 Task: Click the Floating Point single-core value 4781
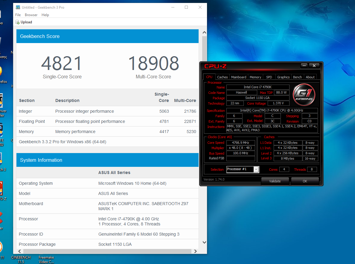pos(164,121)
